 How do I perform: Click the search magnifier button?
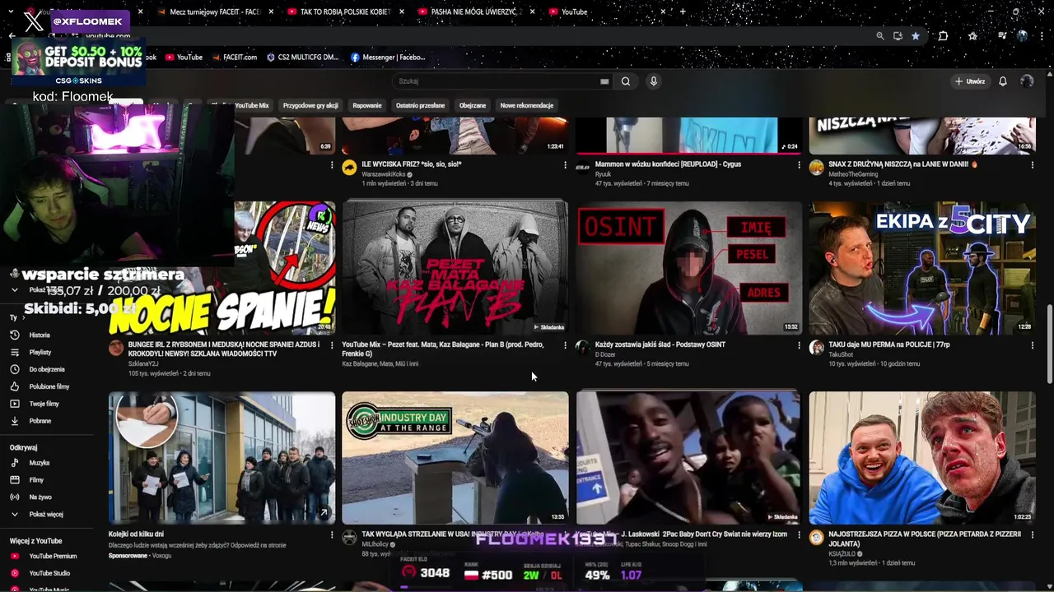(626, 81)
